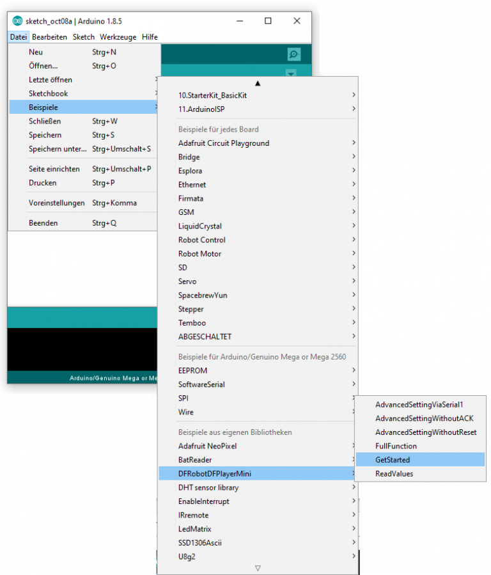This screenshot has width=491, height=575.
Task: Expand 10.StarterKit_BasicKit examples
Action: [x=258, y=95]
